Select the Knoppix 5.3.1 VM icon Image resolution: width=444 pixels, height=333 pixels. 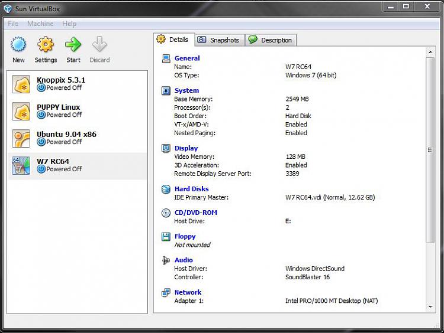click(21, 84)
